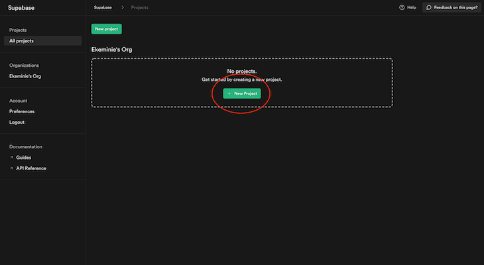The width and height of the screenshot is (484, 265).
Task: Click the Organizations section heading
Action: (x=24, y=66)
